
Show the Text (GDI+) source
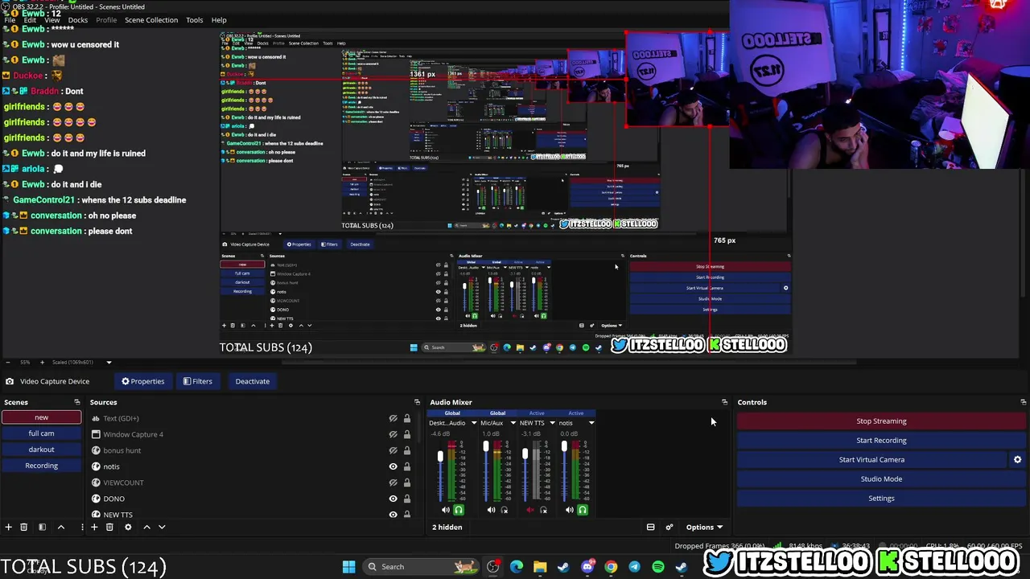coord(393,418)
